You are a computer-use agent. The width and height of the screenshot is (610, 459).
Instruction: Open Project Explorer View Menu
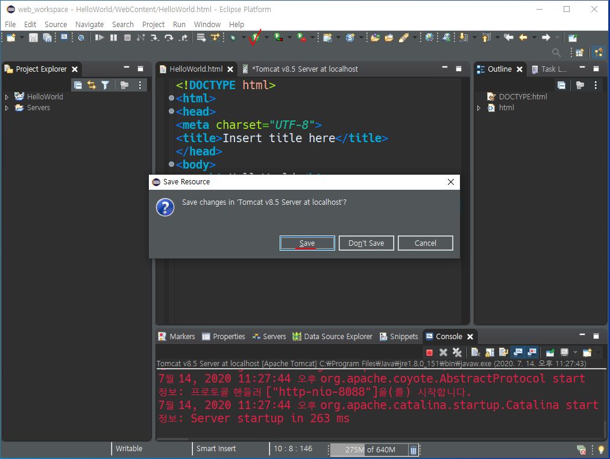click(x=140, y=85)
